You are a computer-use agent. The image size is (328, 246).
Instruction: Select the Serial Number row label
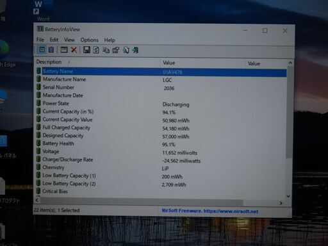[58, 87]
